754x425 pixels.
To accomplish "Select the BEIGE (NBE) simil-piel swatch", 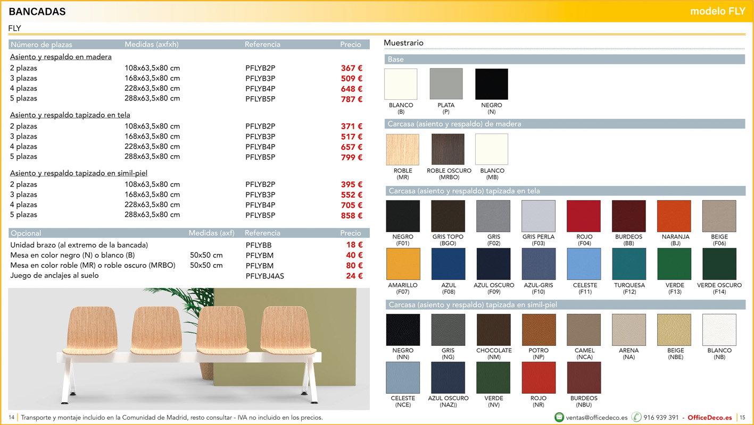I will (674, 330).
